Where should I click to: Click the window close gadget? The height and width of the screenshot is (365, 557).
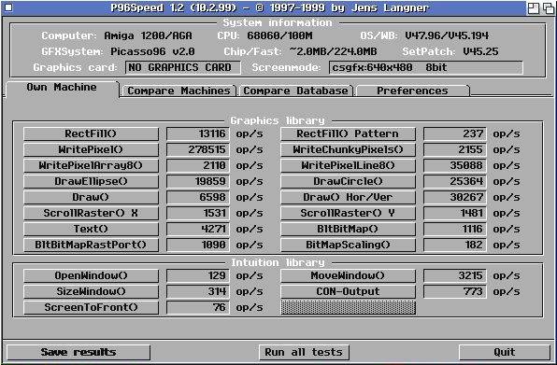tap(8, 7)
